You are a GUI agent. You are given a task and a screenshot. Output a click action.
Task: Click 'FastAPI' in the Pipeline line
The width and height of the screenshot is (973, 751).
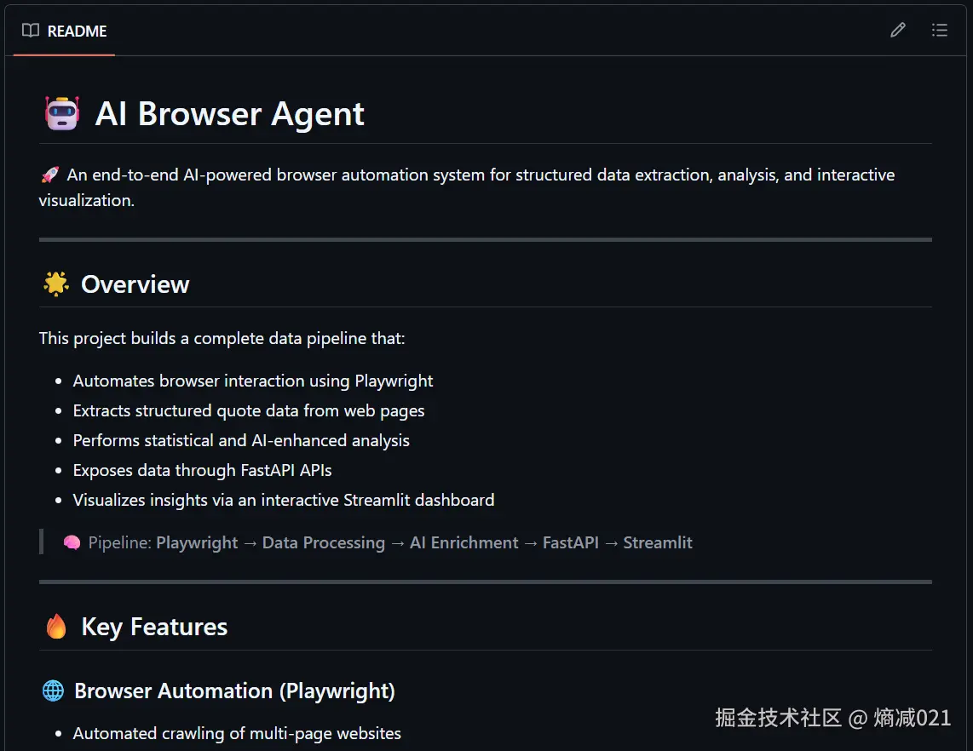point(570,542)
